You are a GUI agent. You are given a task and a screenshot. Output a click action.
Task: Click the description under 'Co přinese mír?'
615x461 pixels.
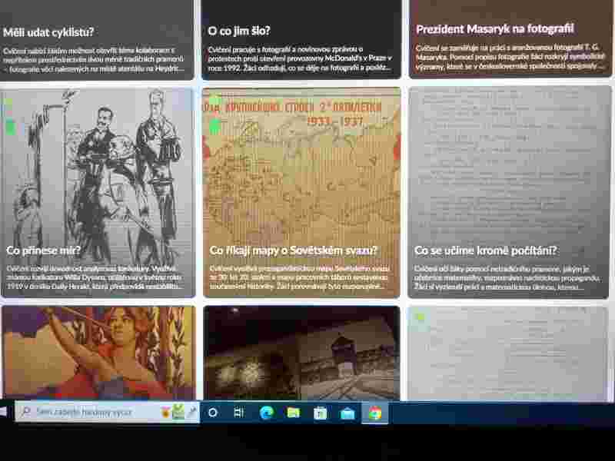94,277
